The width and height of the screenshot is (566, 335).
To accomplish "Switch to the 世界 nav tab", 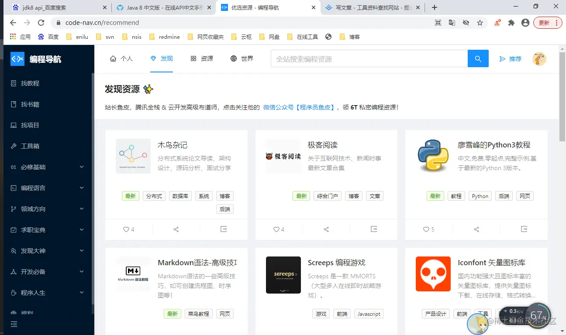I will tap(242, 58).
